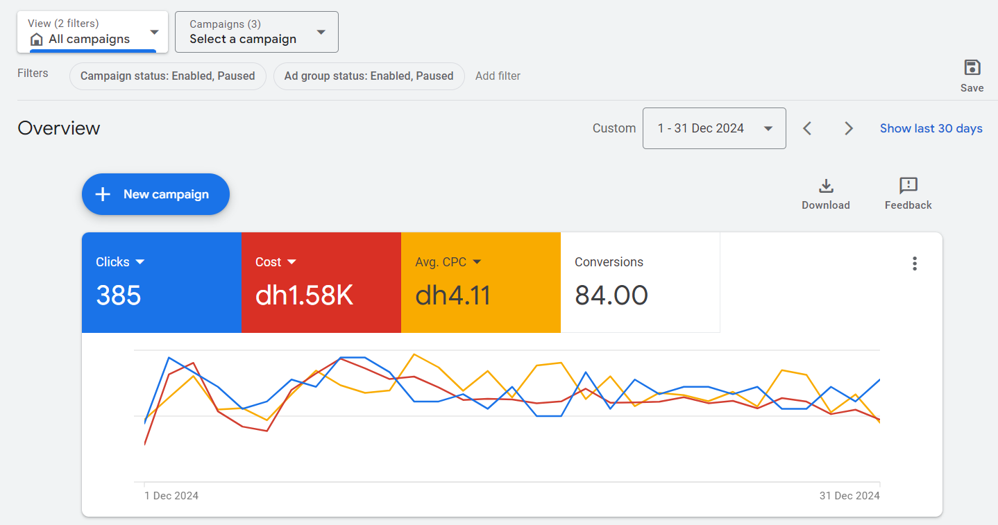Open the date range 1 - 31 Dec 2024 dropdown
The image size is (998, 525).
click(768, 128)
